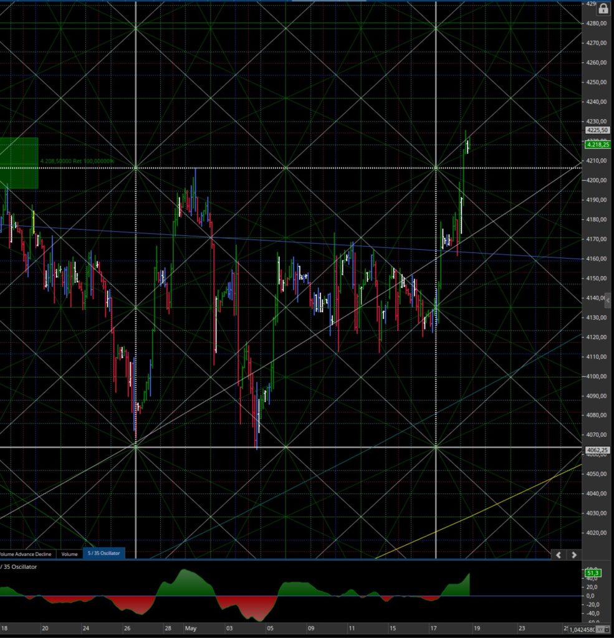Click the May label on time axis
Screen dimensions: 614x638
point(191,628)
